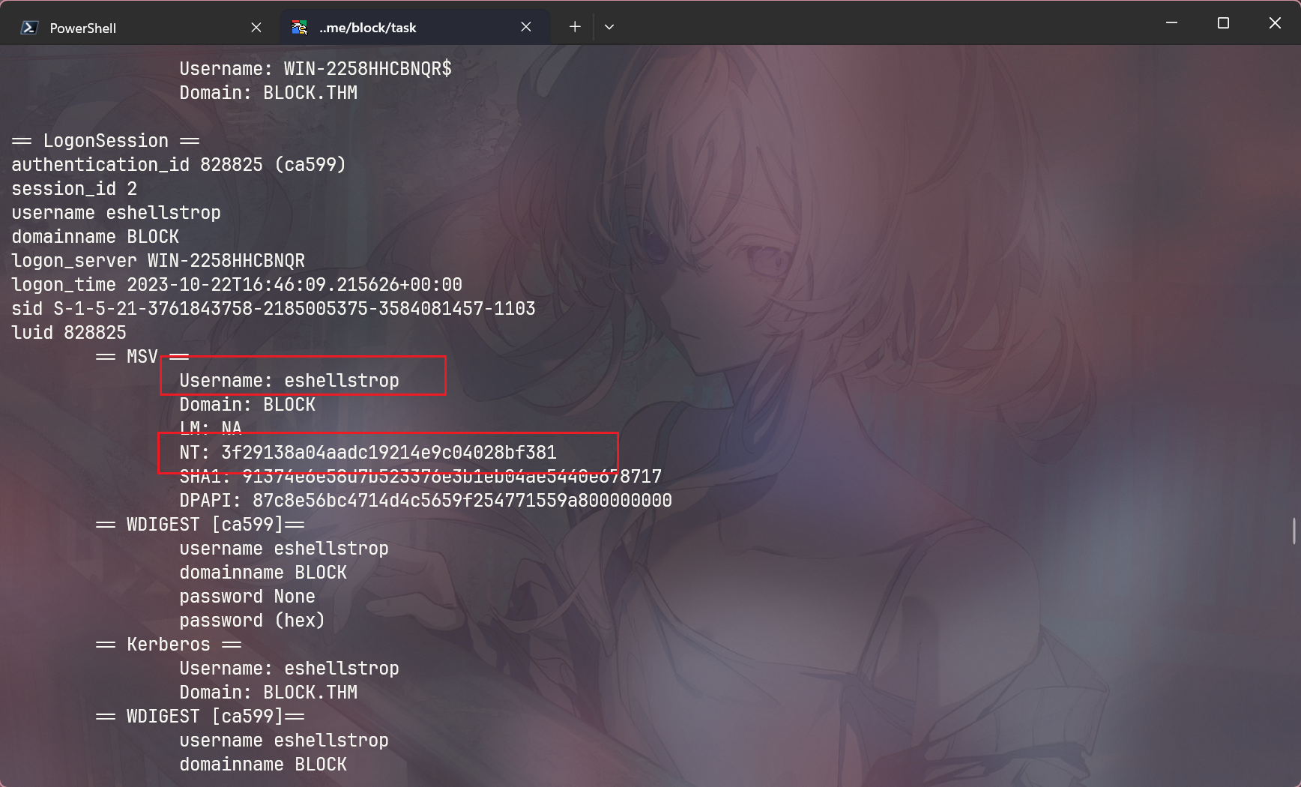Click the authentication_id 828825 line
The width and height of the screenshot is (1301, 787).
click(x=178, y=165)
